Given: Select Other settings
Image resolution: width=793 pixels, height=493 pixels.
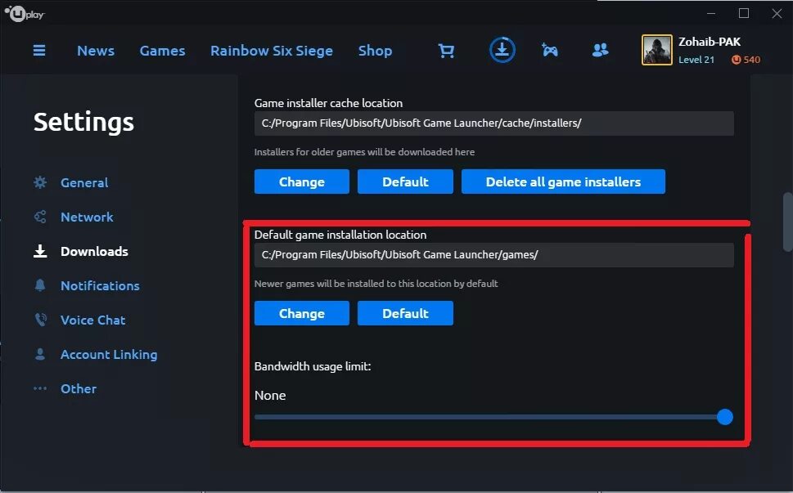Looking at the screenshot, I should point(79,388).
